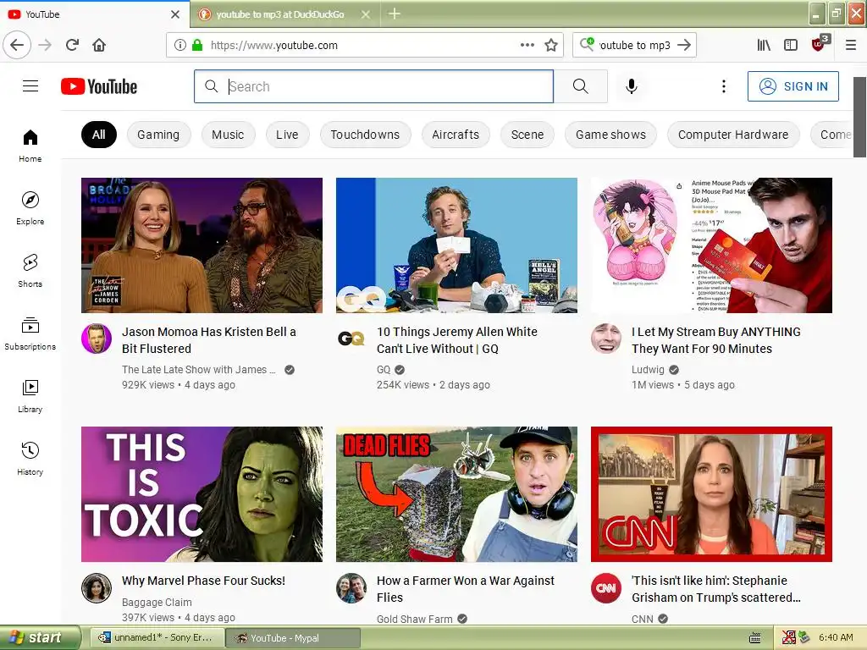Click the YouTube search magnifier button
This screenshot has width=867, height=650.
click(x=581, y=86)
